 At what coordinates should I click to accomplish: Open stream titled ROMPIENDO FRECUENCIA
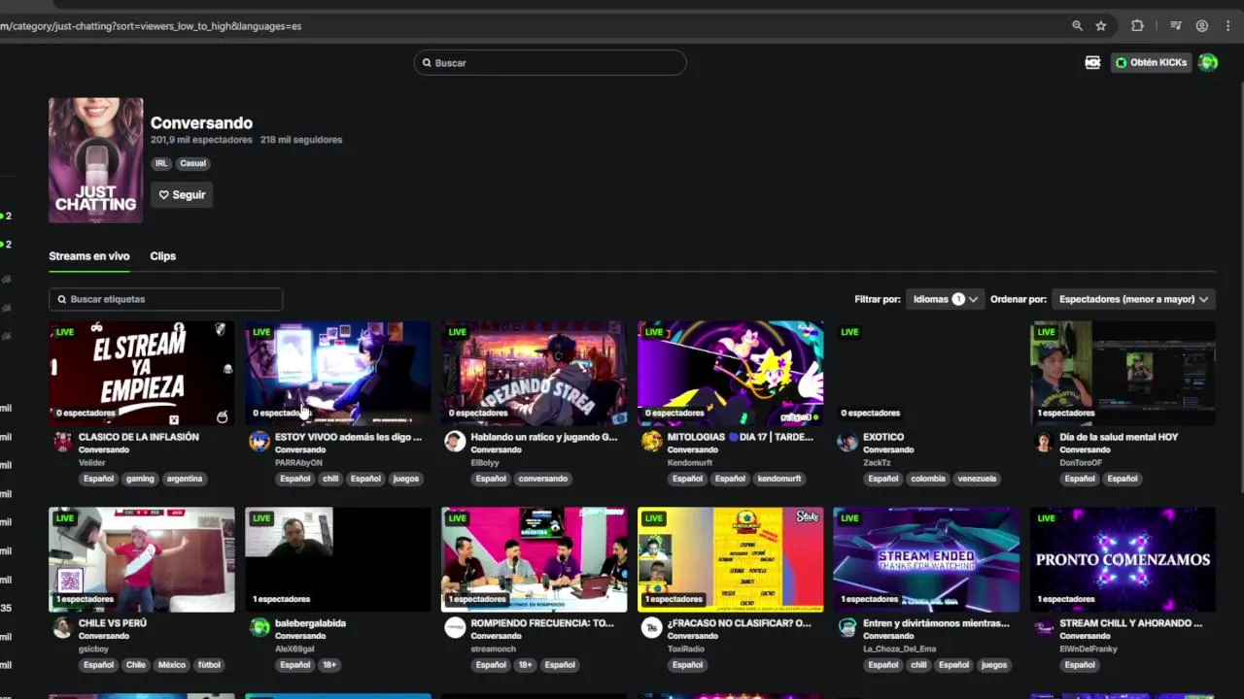pos(542,623)
